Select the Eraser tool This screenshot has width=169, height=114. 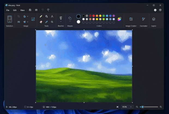point(41,22)
